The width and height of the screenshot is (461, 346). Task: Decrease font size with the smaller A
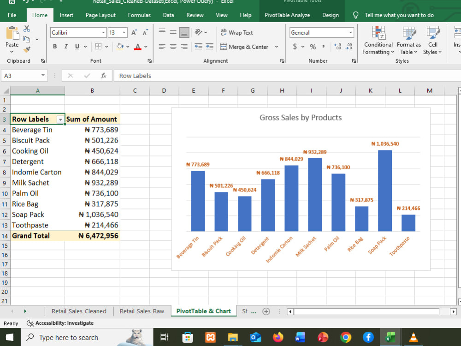[145, 33]
